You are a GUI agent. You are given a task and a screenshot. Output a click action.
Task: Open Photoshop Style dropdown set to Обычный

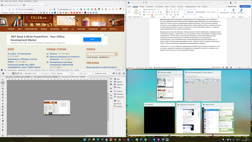click(x=60, y=73)
